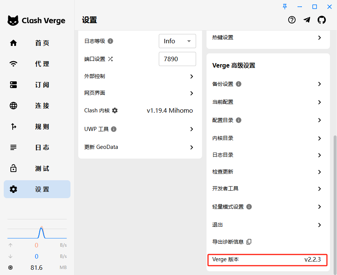This screenshot has width=337, height=275.
Task: Click the download speed arrow icon
Action: (10, 256)
